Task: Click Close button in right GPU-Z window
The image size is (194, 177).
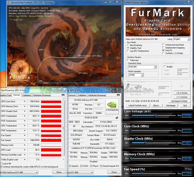Action: (x=114, y=172)
